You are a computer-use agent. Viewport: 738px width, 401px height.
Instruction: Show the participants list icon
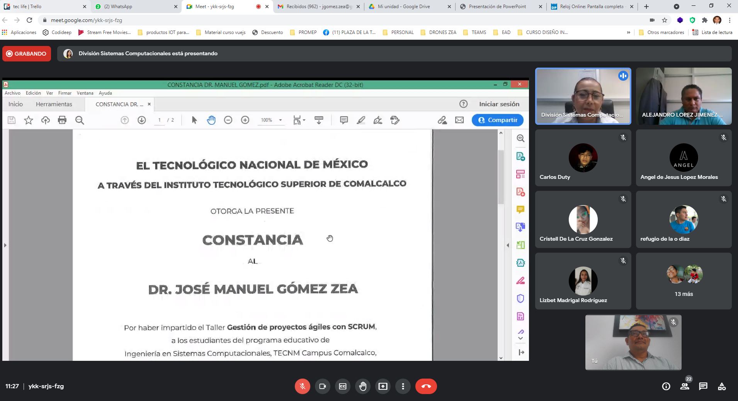click(x=685, y=386)
